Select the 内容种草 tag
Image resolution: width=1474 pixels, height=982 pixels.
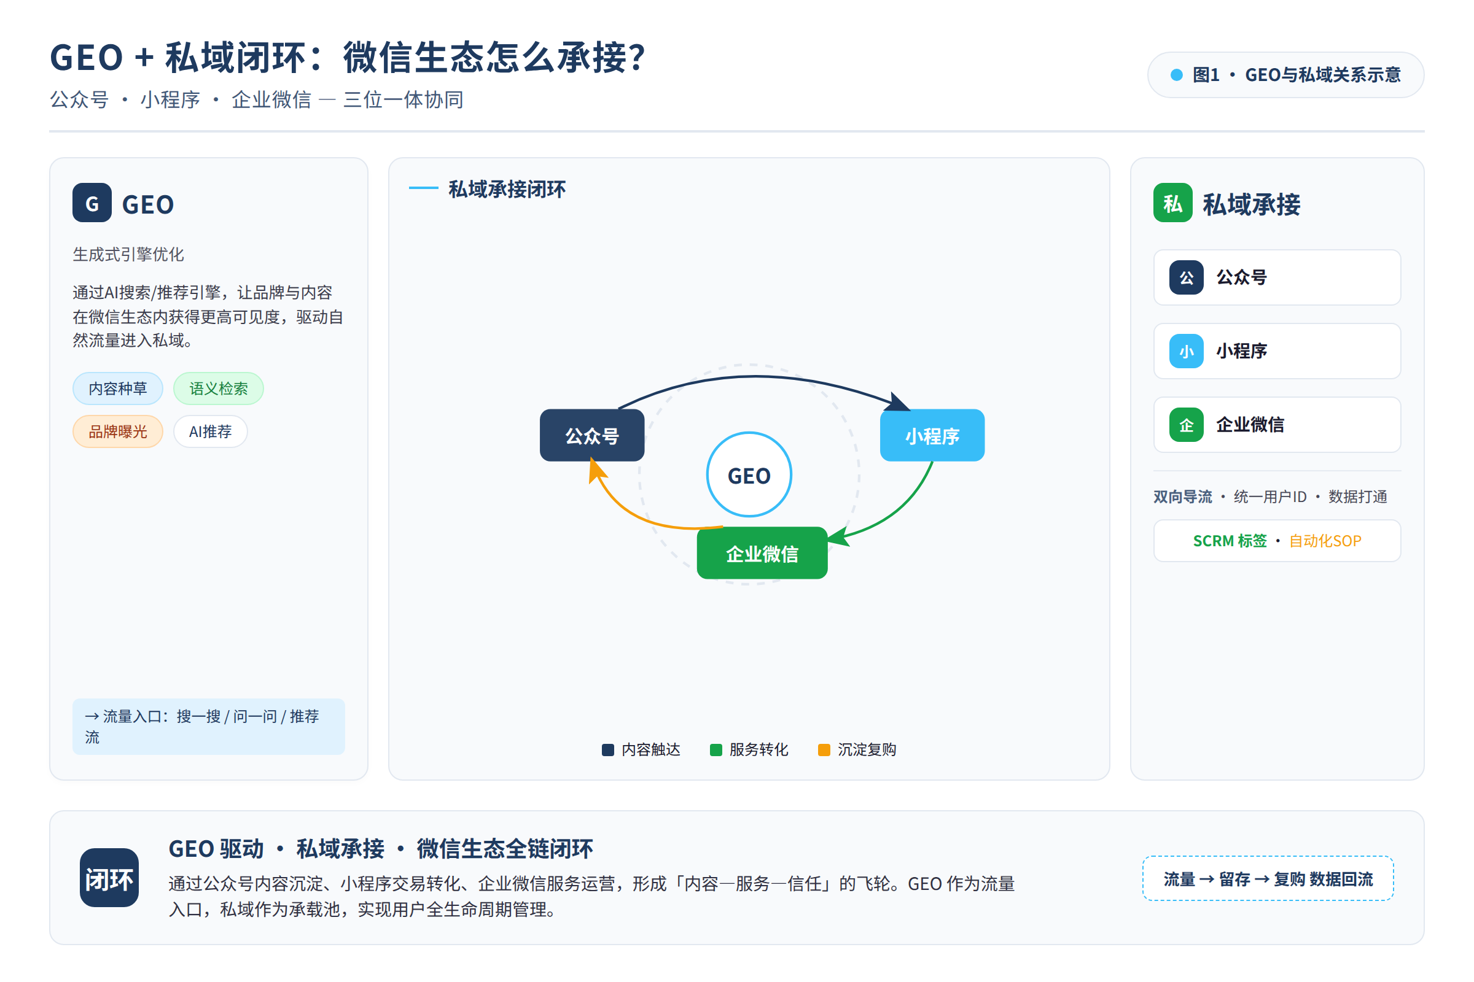[x=118, y=389]
